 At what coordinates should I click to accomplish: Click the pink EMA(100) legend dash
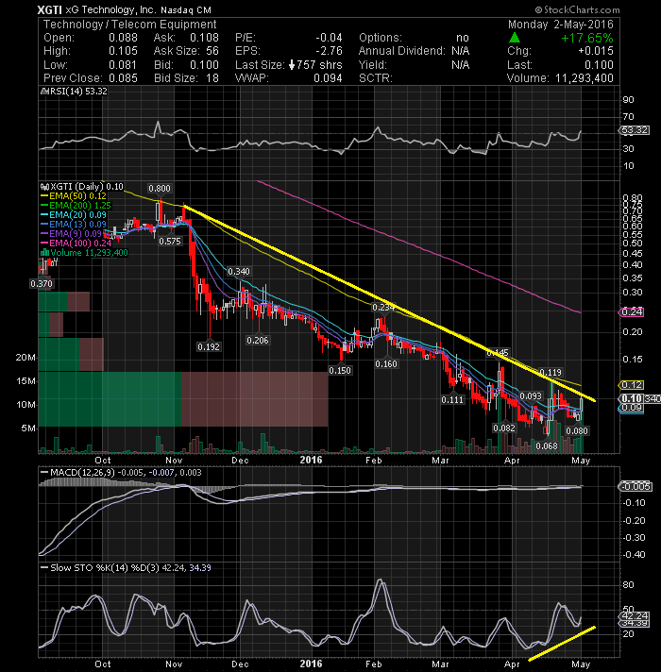click(x=44, y=243)
